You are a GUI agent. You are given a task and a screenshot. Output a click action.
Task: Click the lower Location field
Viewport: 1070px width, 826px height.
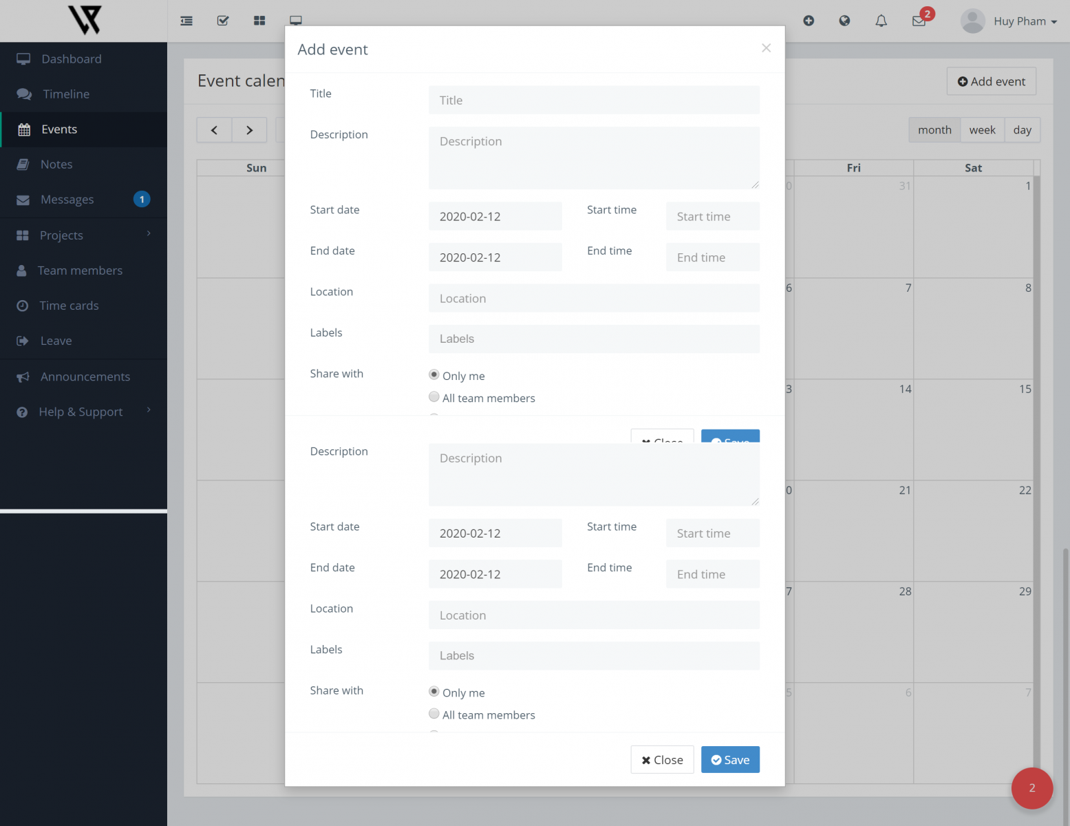pyautogui.click(x=594, y=615)
